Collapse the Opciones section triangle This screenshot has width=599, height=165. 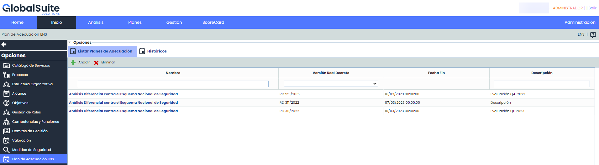(x=70, y=42)
